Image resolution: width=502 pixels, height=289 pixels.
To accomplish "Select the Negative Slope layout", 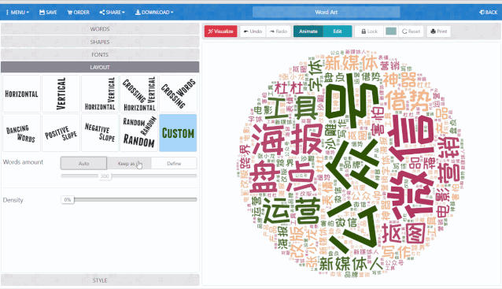I will (x=100, y=132).
